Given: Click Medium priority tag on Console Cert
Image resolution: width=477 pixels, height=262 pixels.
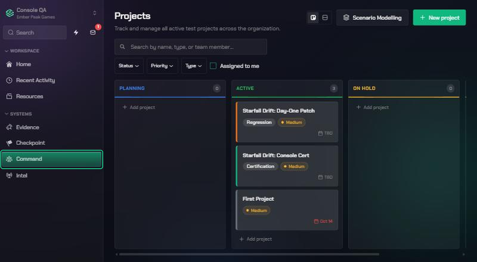Looking at the screenshot, I should coord(294,166).
